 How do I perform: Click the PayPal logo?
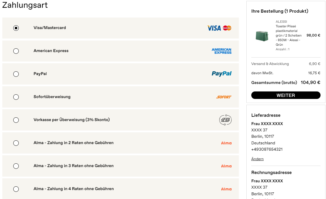(222, 74)
